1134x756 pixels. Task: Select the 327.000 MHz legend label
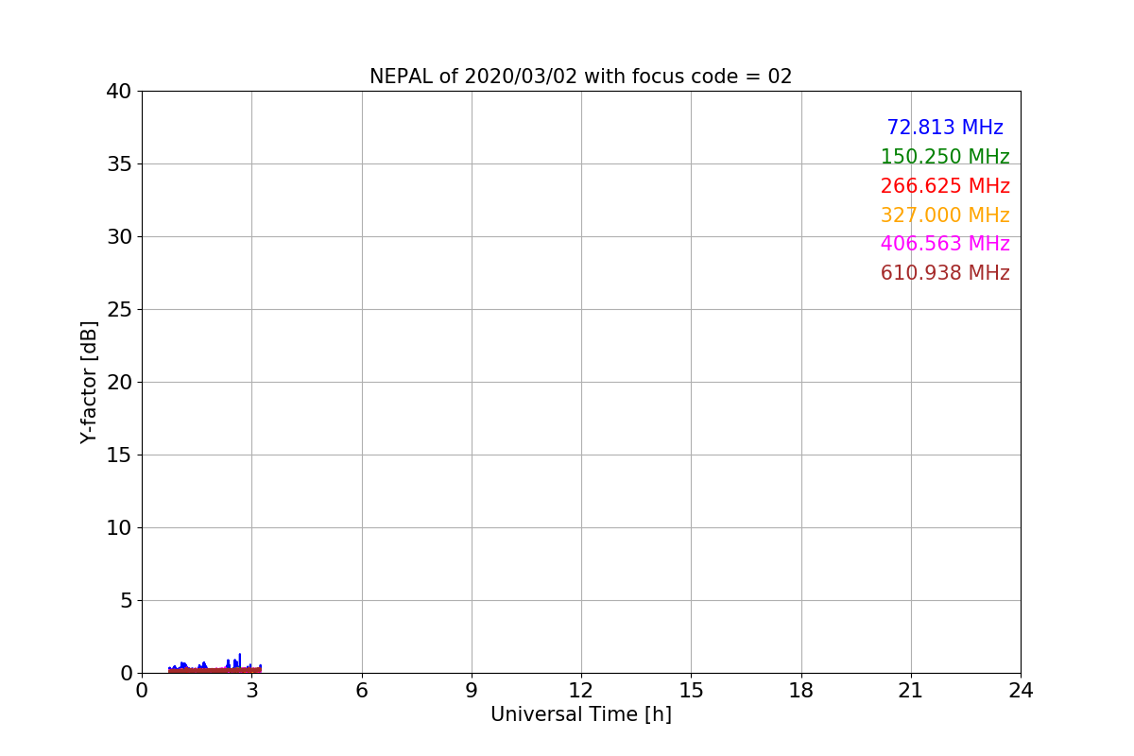tap(945, 215)
